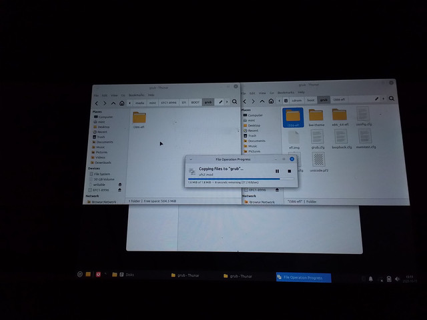Open Documents in left window sidebar
This screenshot has width=427, height=320.
(104, 142)
